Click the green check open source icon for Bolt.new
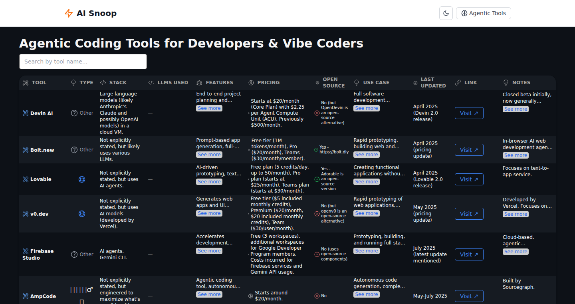Image resolution: width=575 pixels, height=304 pixels. (316, 150)
